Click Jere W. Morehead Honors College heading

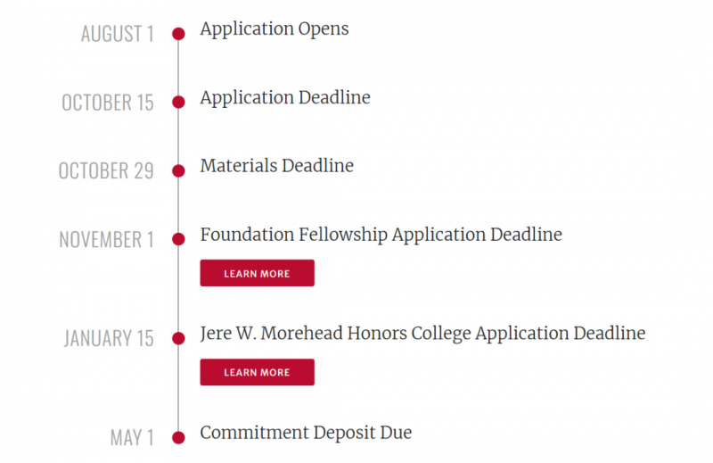422,334
